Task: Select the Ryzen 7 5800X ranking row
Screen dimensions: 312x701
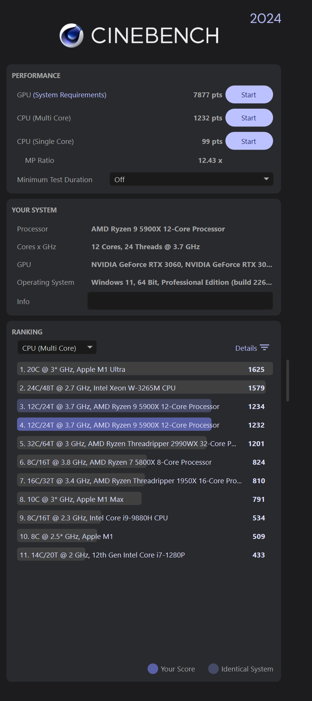Action: [145, 462]
